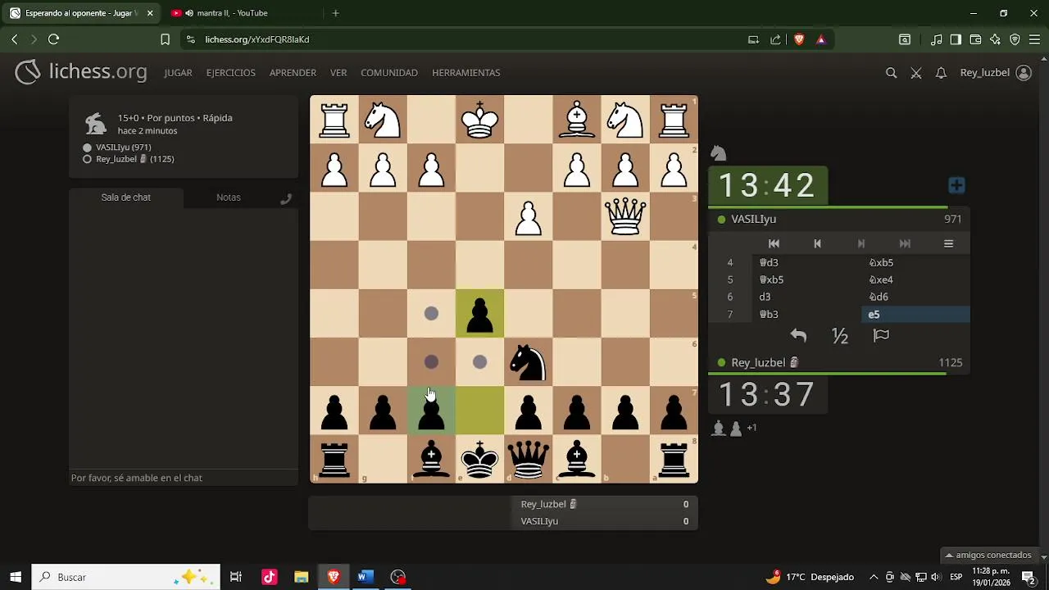The image size is (1049, 590).
Task: Open Brave VPN shield icon
Action: [x=1015, y=39]
